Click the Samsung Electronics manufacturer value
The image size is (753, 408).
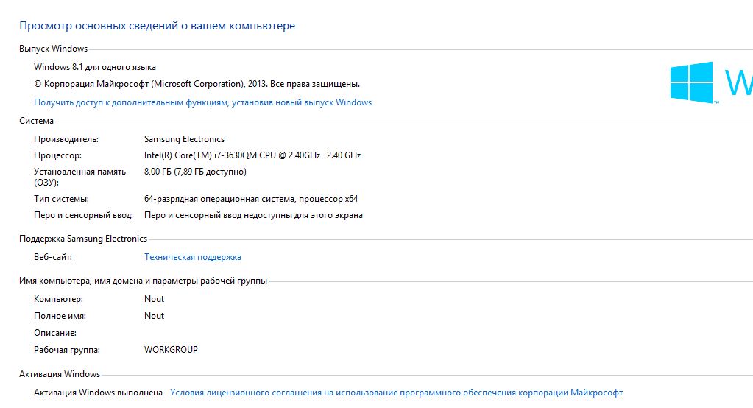(x=185, y=139)
